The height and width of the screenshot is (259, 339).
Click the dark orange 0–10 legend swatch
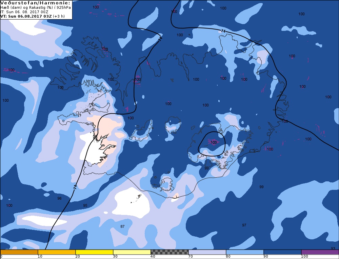19,252
